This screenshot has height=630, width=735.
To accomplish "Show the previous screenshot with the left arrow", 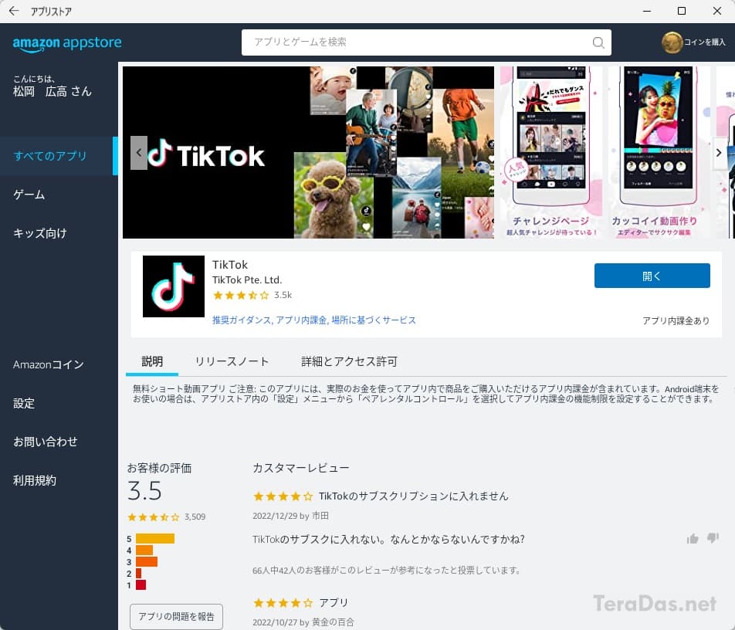I will [x=139, y=153].
